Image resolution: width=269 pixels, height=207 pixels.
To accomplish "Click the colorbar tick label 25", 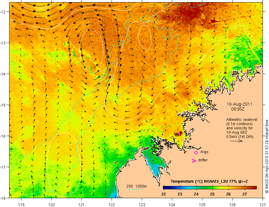I will click(x=212, y=194).
